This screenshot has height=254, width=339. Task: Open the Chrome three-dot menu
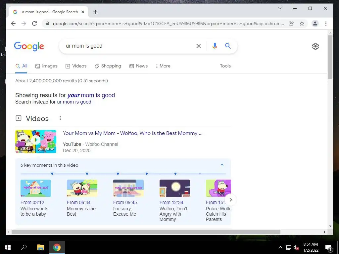(326, 23)
